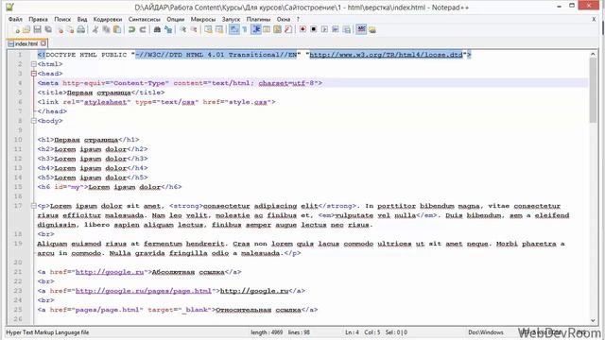605x340 pixels.
Task: Open the ? help menu
Action: point(298,19)
